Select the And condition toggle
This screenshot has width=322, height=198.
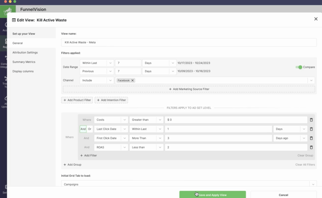coord(83,129)
